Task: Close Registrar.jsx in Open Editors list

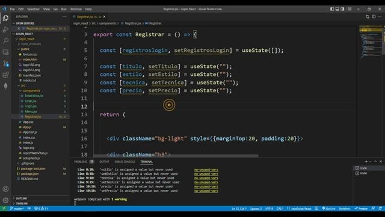Action: pos(19,28)
